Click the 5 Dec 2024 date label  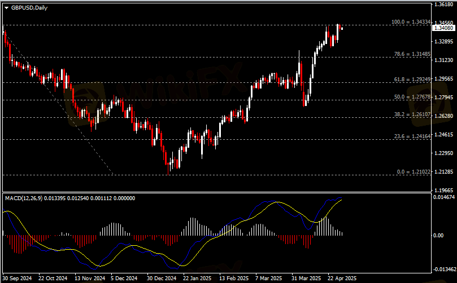pos(124,278)
